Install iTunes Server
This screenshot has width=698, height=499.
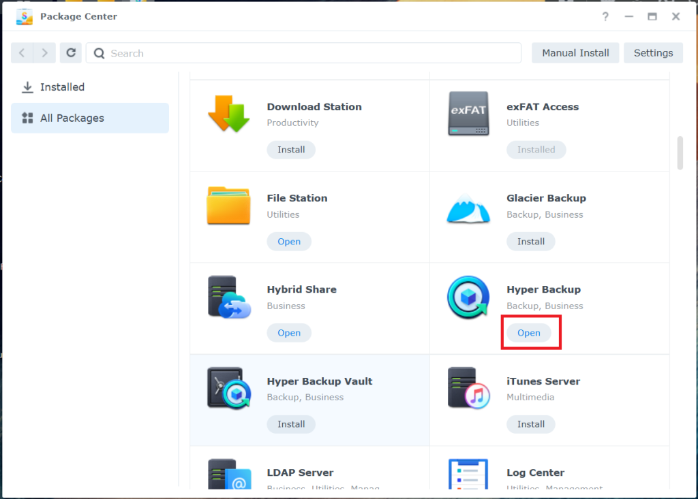[x=530, y=424]
